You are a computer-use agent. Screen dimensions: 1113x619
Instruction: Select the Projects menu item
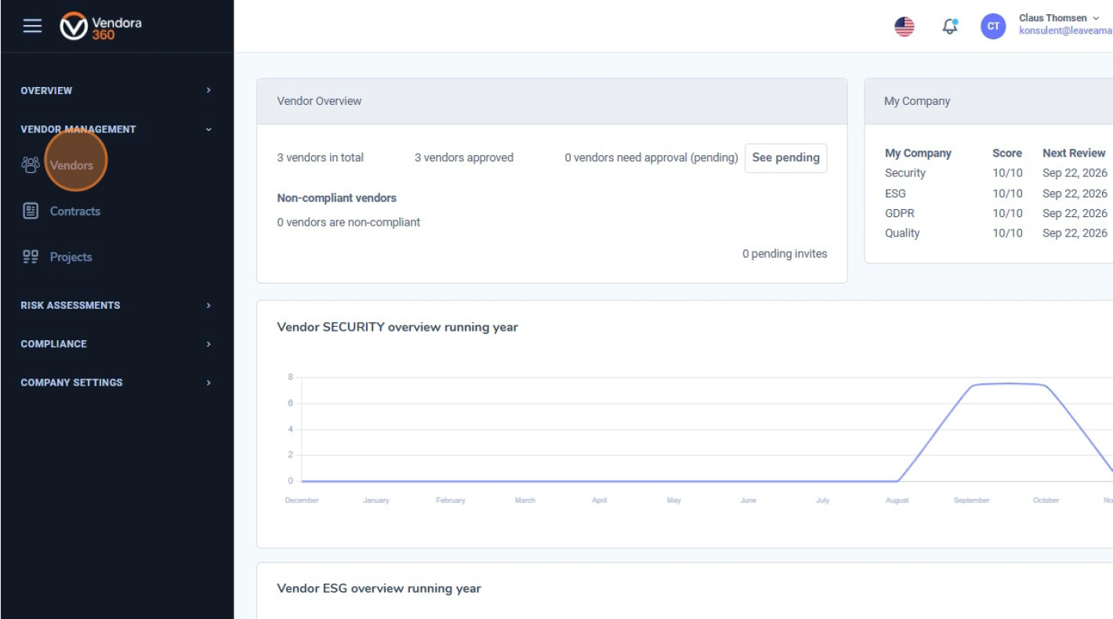[71, 257]
